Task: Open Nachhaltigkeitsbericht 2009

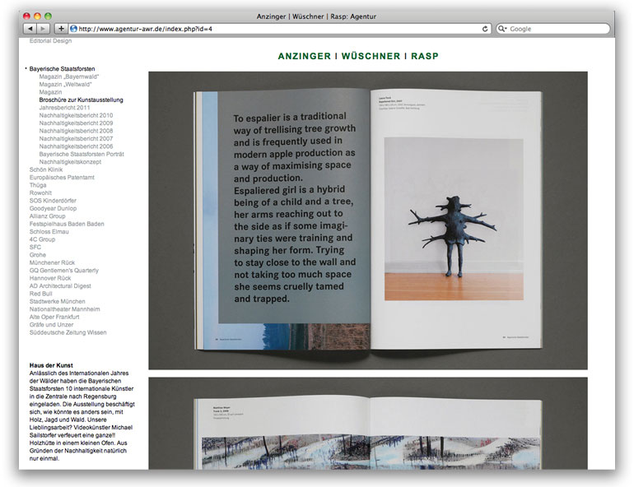Action: pos(76,123)
